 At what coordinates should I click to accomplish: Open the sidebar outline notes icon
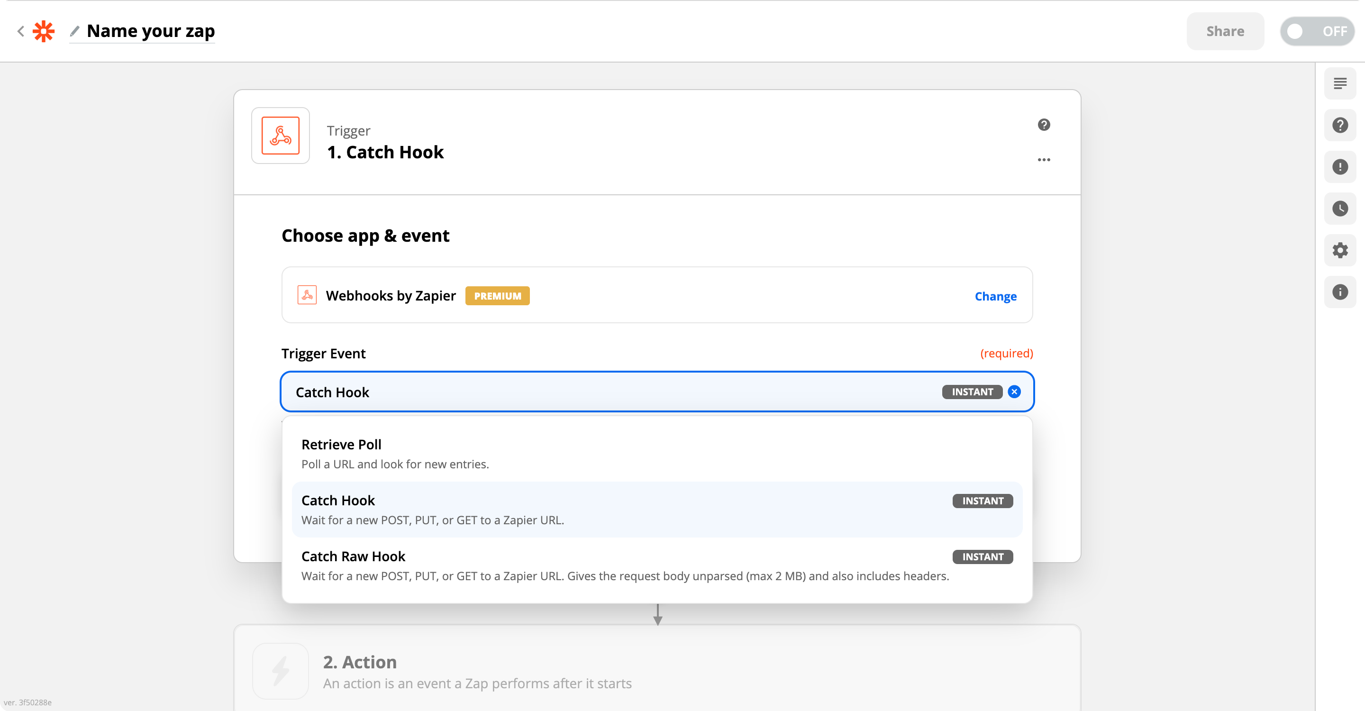1339,83
